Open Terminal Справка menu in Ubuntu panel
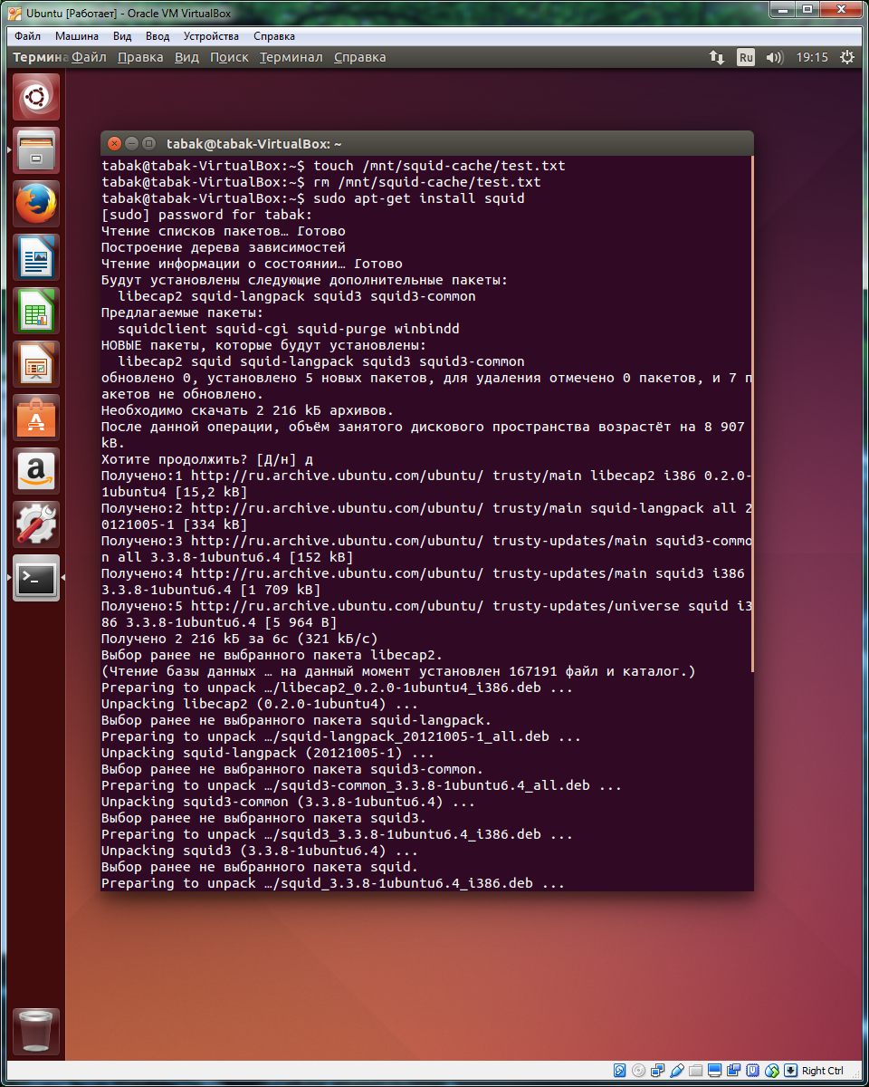 pos(359,57)
